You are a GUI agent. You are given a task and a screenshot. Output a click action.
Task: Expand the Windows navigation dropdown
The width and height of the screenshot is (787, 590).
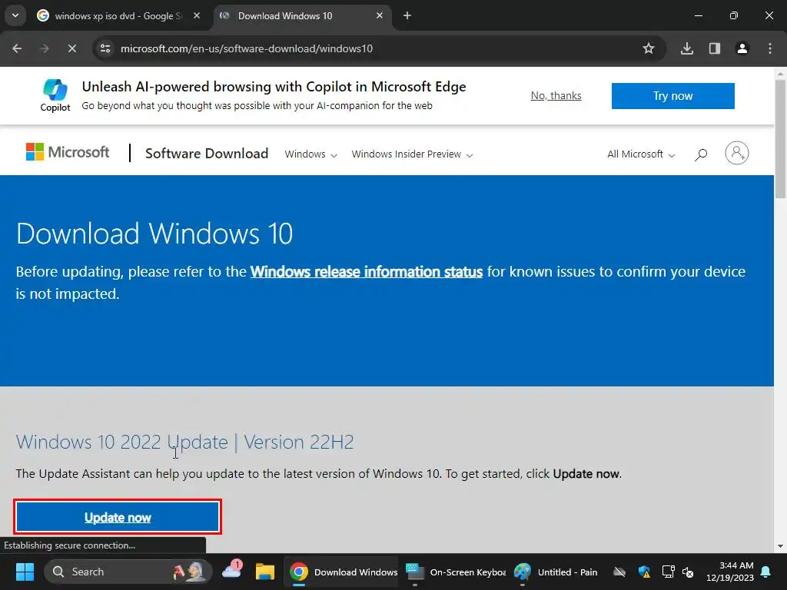pos(310,154)
